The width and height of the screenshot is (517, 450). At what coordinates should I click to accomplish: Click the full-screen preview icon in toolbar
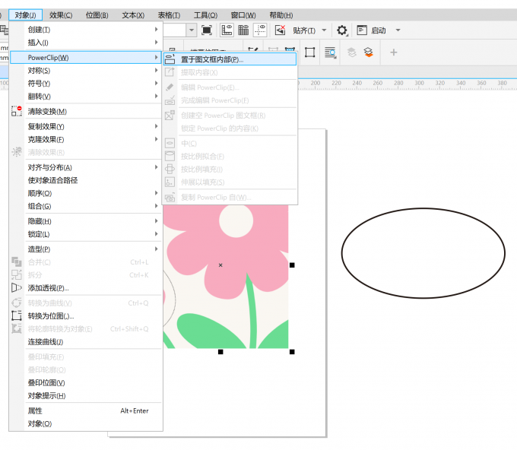coord(207,30)
